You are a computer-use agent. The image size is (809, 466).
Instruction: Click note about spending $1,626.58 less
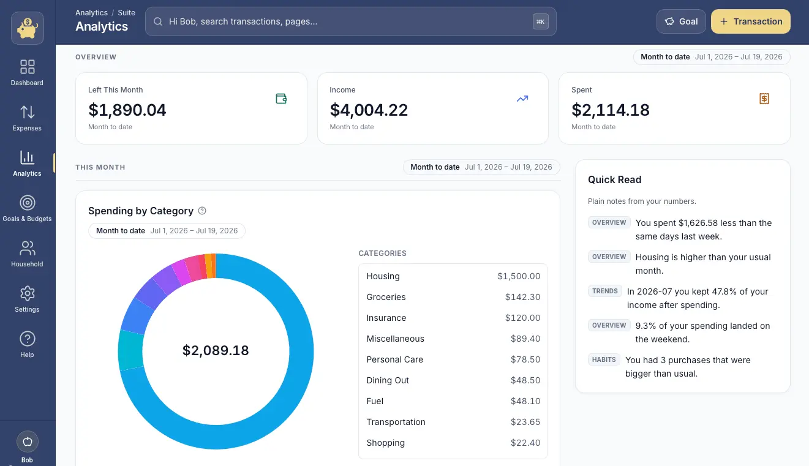click(704, 230)
